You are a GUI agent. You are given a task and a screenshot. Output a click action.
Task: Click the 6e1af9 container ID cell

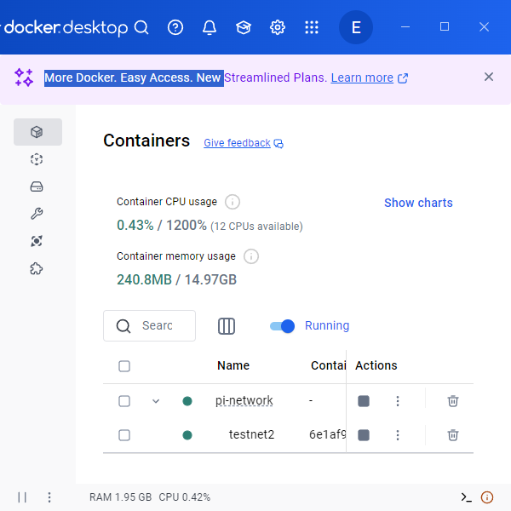[327, 434]
